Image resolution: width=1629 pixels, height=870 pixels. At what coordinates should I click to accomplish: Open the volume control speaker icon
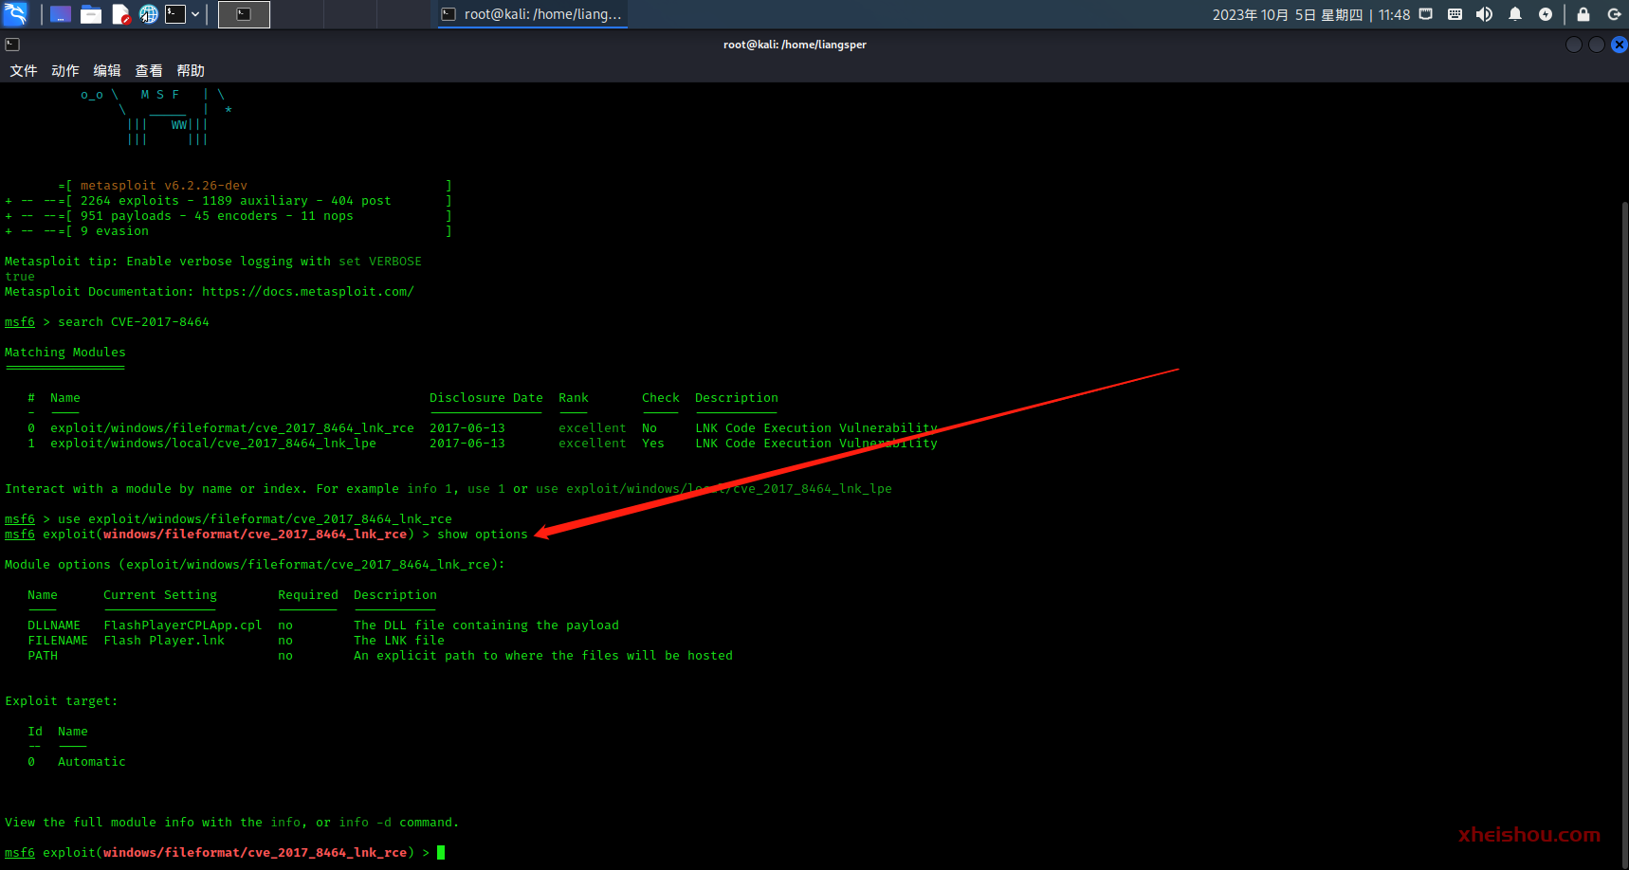point(1484,14)
